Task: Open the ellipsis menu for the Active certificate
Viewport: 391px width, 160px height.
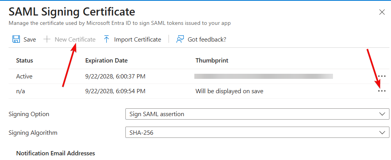Action: (382, 76)
